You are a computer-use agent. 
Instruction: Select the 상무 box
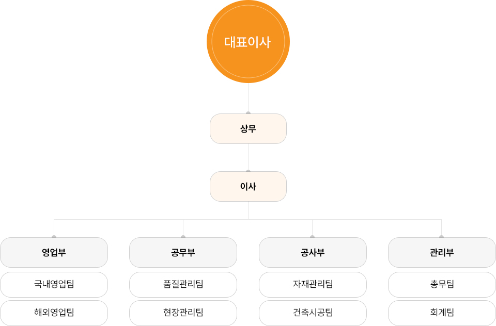coord(248,128)
